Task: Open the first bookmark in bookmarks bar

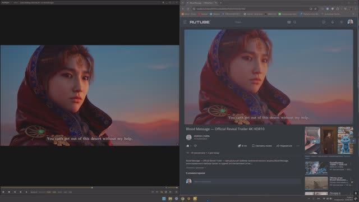Action: coord(189,14)
